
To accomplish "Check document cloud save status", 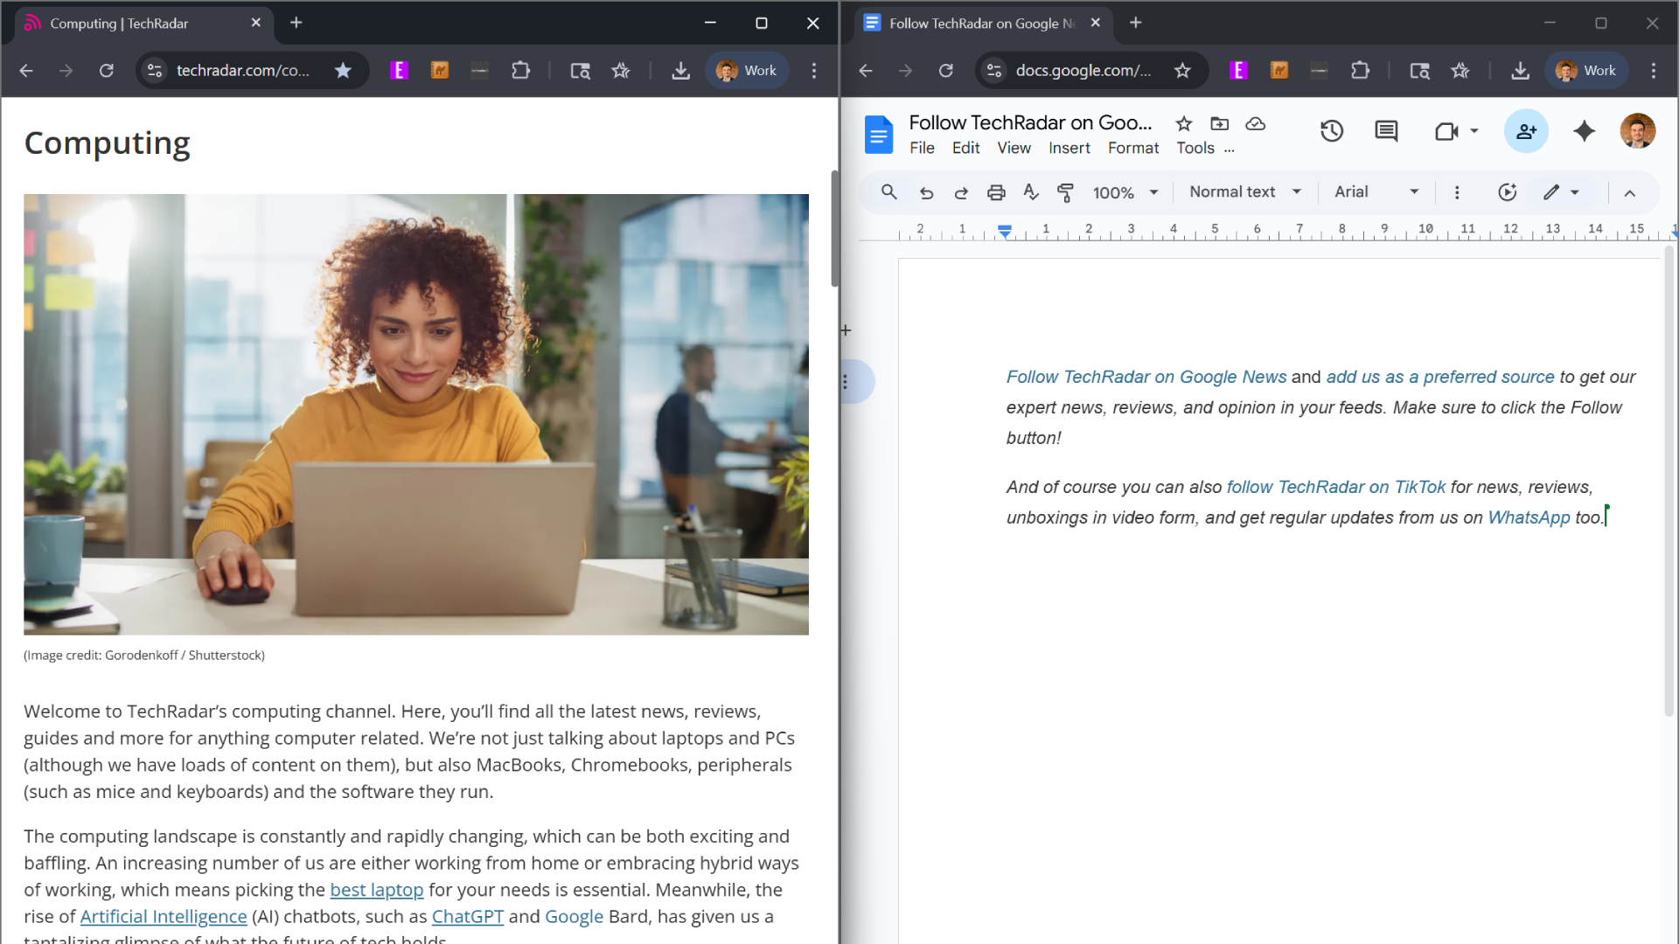I will coord(1255,124).
